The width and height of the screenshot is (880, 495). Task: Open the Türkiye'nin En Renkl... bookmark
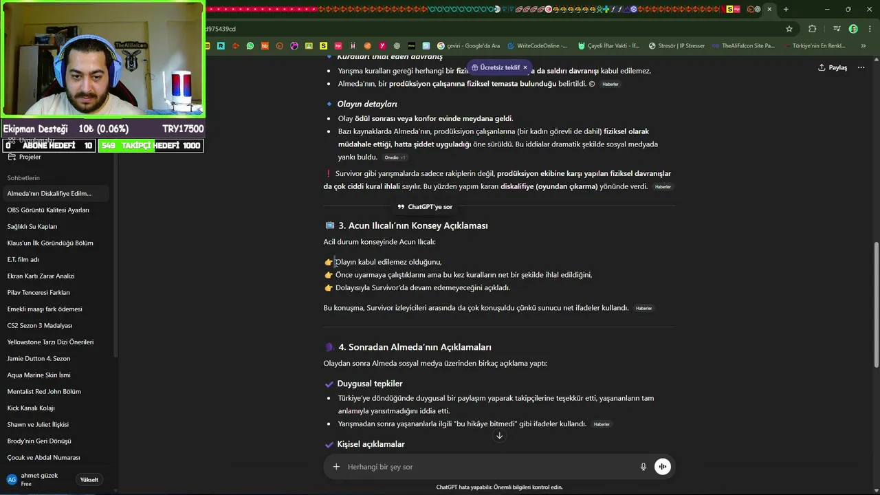[x=814, y=45]
